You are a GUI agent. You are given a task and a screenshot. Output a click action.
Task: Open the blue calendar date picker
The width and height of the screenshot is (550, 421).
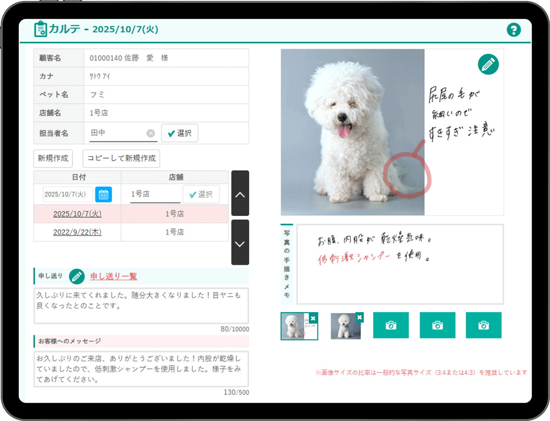coord(103,194)
